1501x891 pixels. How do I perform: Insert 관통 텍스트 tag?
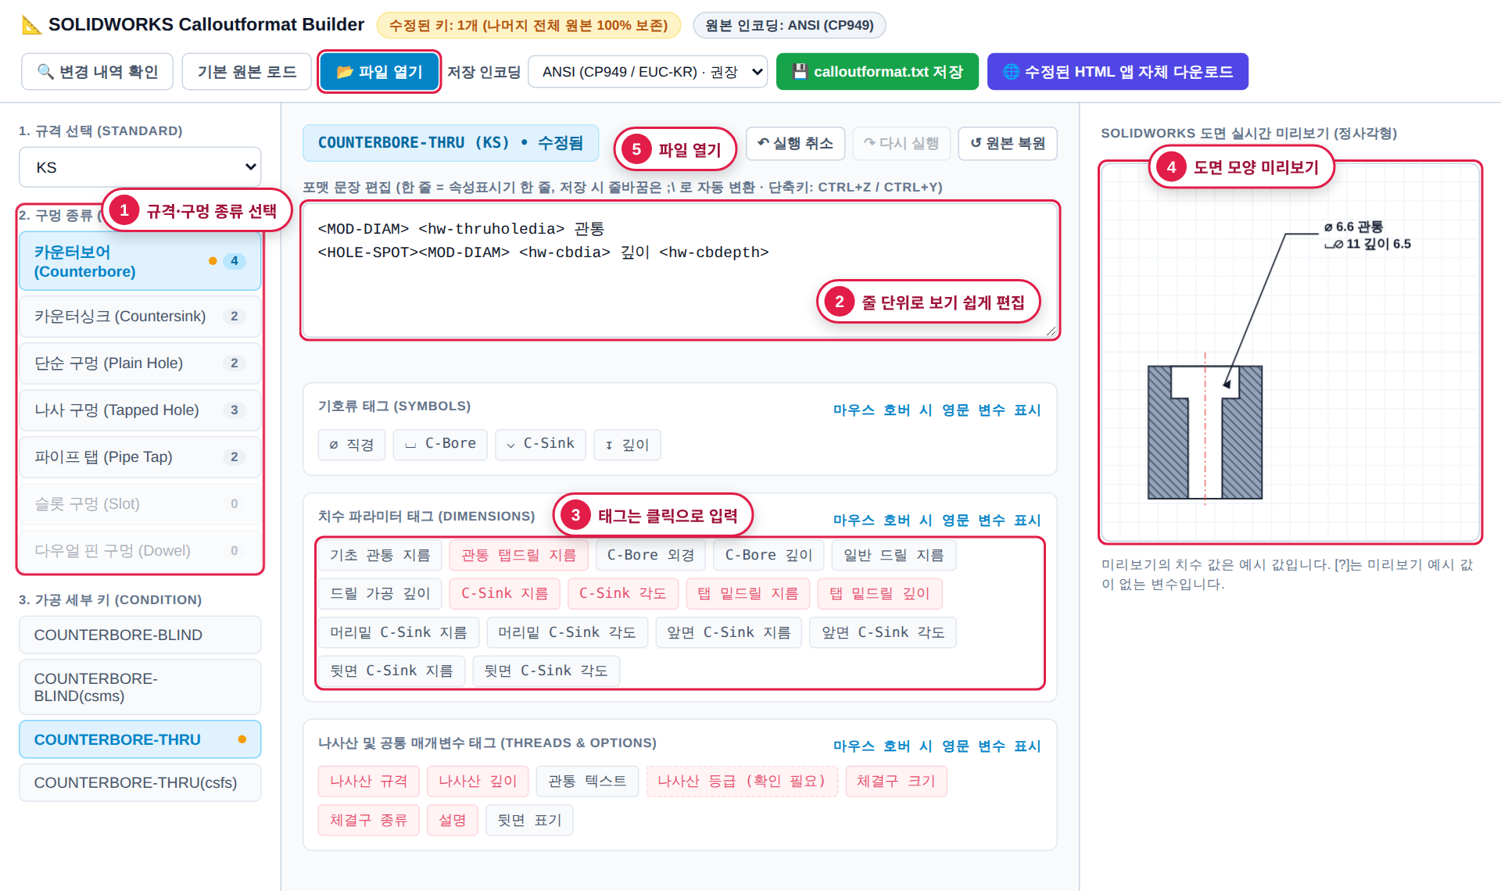coord(587,782)
